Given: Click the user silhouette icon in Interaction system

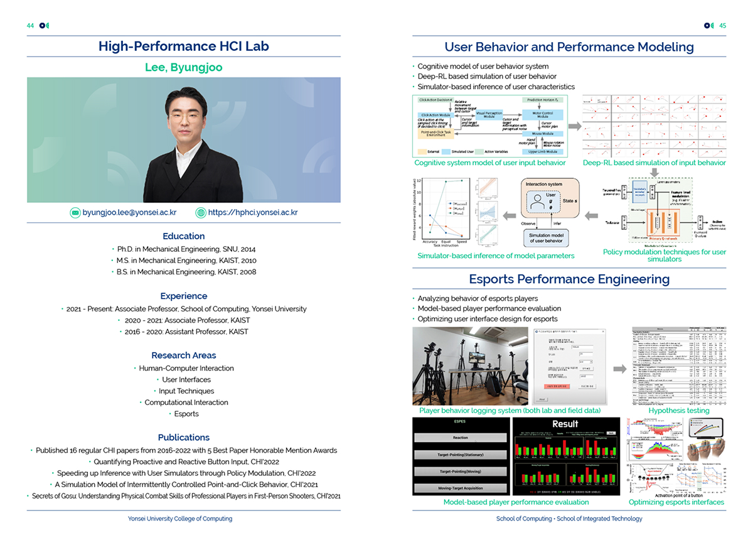Looking at the screenshot, I should pyautogui.click(x=537, y=203).
